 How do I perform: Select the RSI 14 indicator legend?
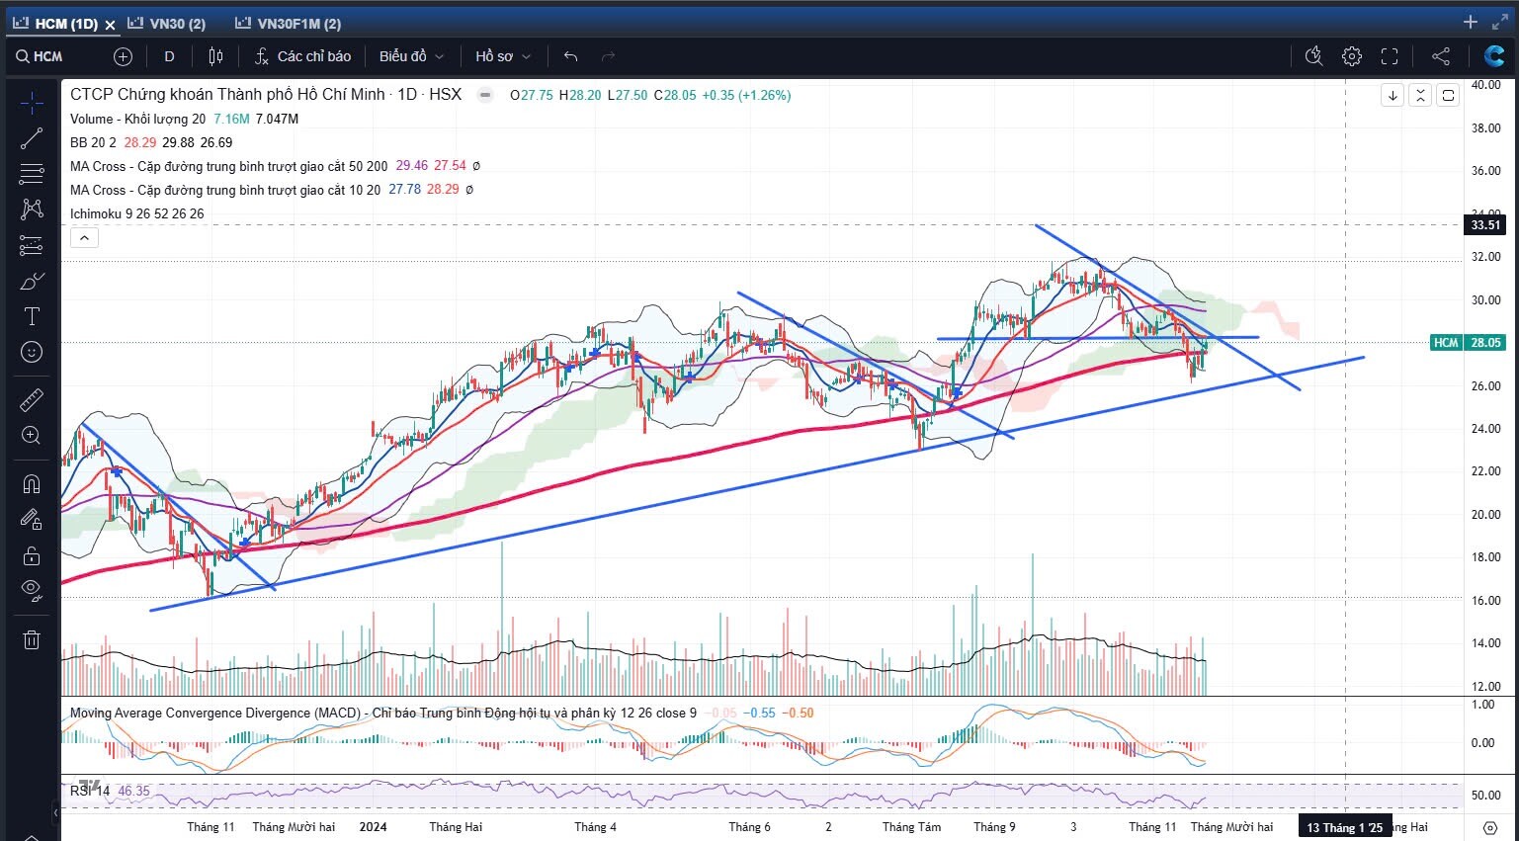coord(90,791)
